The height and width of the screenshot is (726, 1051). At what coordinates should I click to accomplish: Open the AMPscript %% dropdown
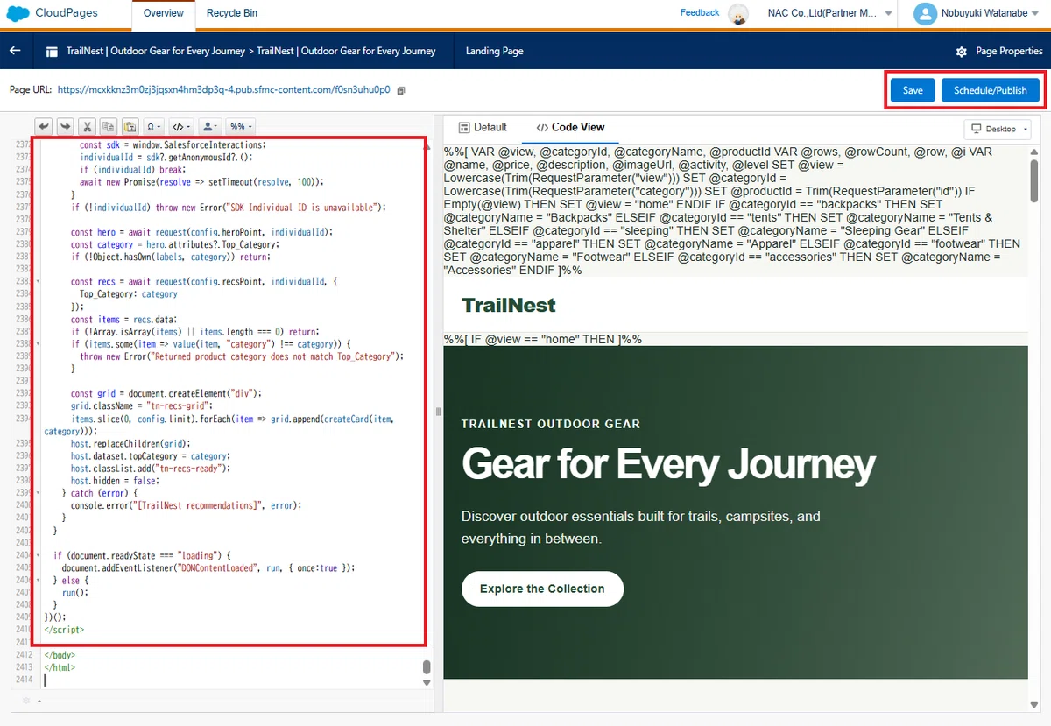pos(240,126)
